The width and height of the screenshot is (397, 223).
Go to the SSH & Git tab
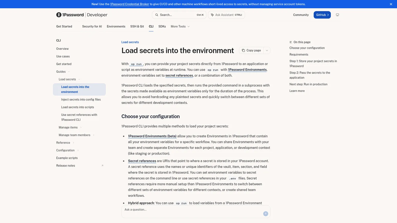point(137,26)
